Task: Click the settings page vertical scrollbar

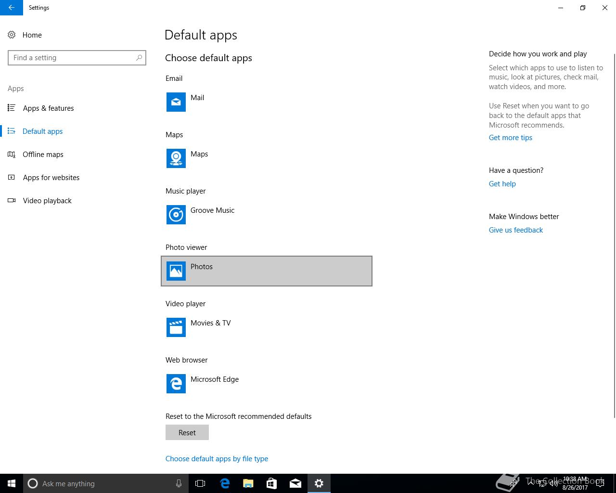Action: [614, 236]
